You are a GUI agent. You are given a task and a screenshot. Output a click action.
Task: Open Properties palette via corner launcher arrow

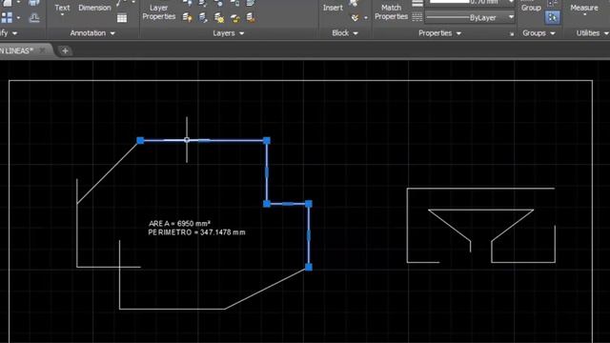(x=512, y=34)
